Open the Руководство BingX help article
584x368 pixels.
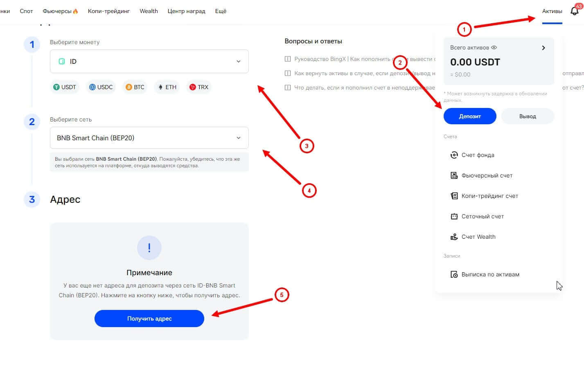pyautogui.click(x=342, y=59)
